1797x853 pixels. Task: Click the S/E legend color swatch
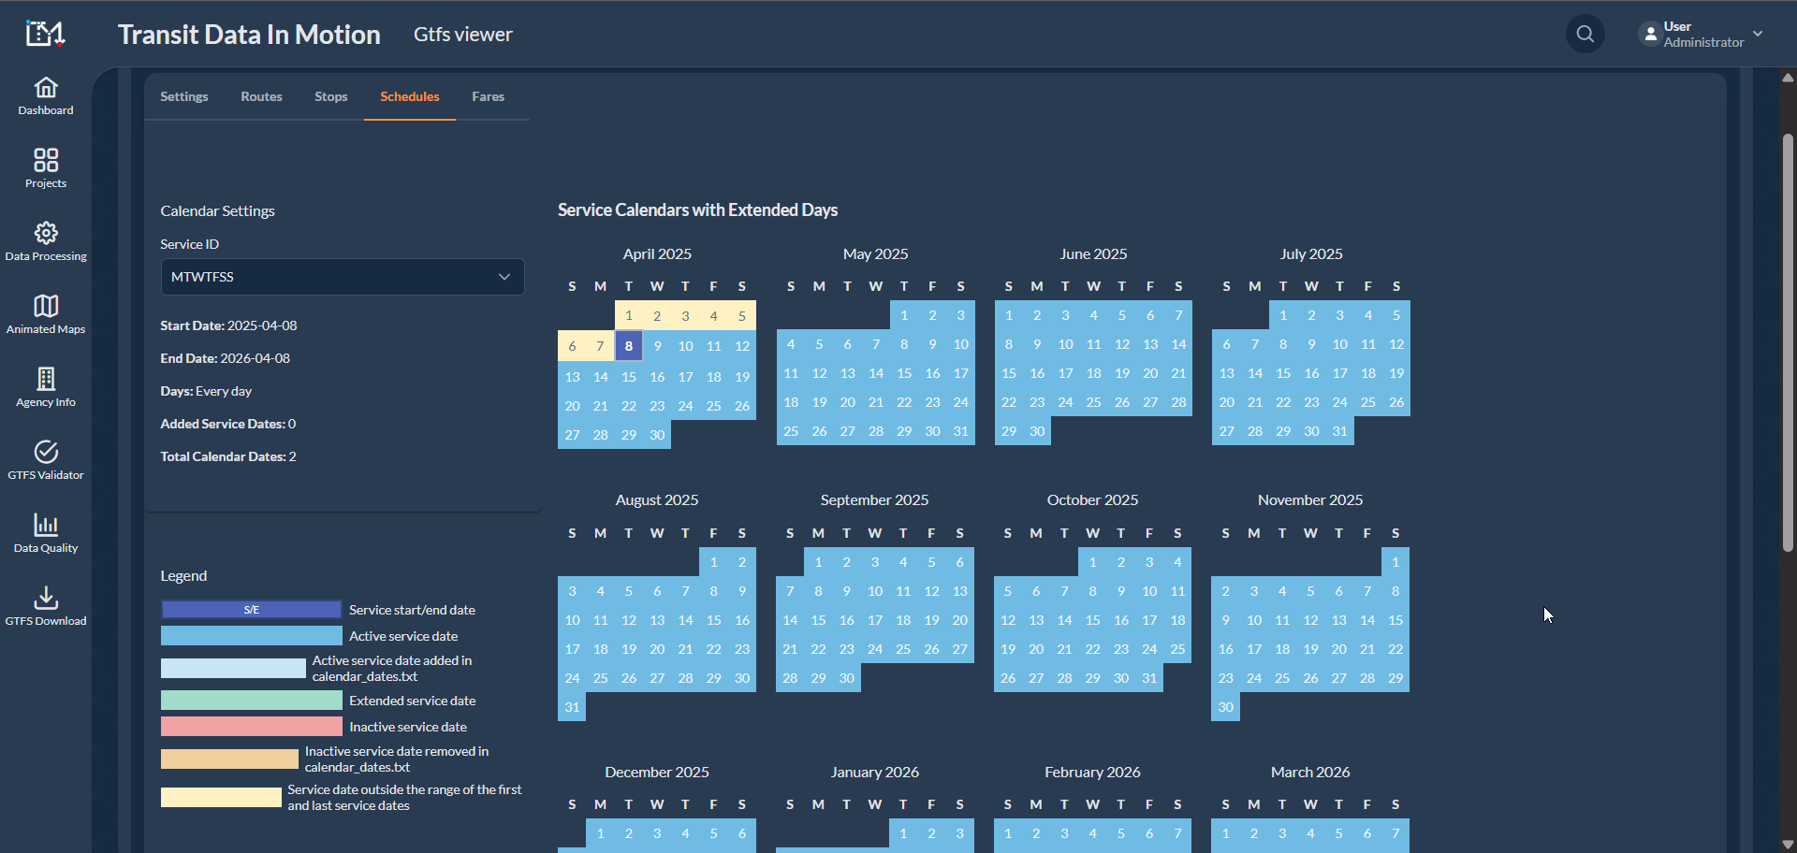251,610
